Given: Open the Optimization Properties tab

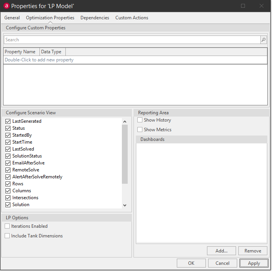Looking at the screenshot, I should tap(50, 18).
